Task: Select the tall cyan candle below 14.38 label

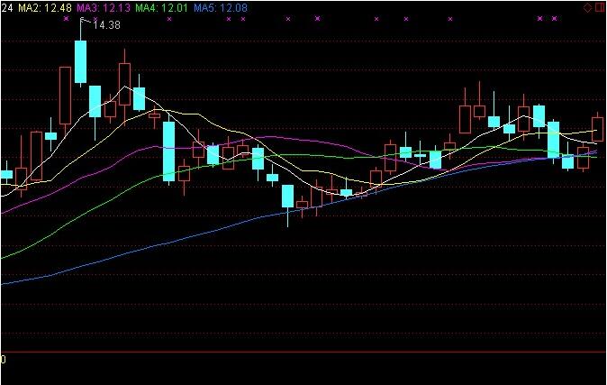Action: [80, 61]
